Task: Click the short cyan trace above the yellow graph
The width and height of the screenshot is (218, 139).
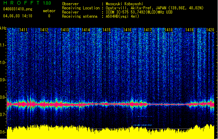Action: (142, 125)
